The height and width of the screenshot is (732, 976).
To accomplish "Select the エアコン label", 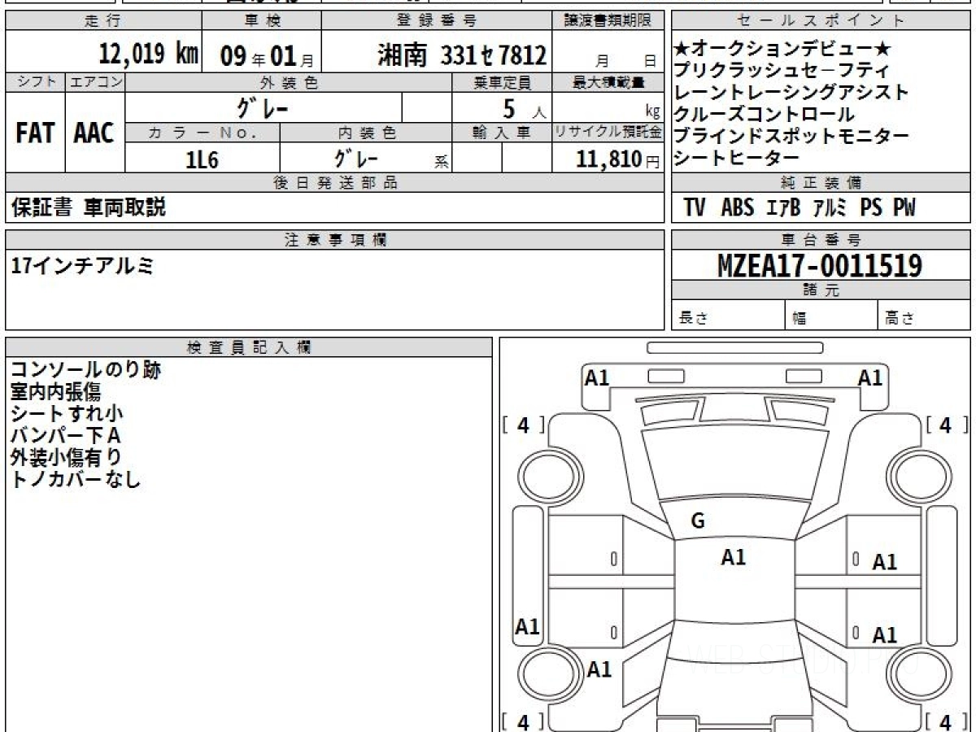I will pyautogui.click(x=95, y=81).
